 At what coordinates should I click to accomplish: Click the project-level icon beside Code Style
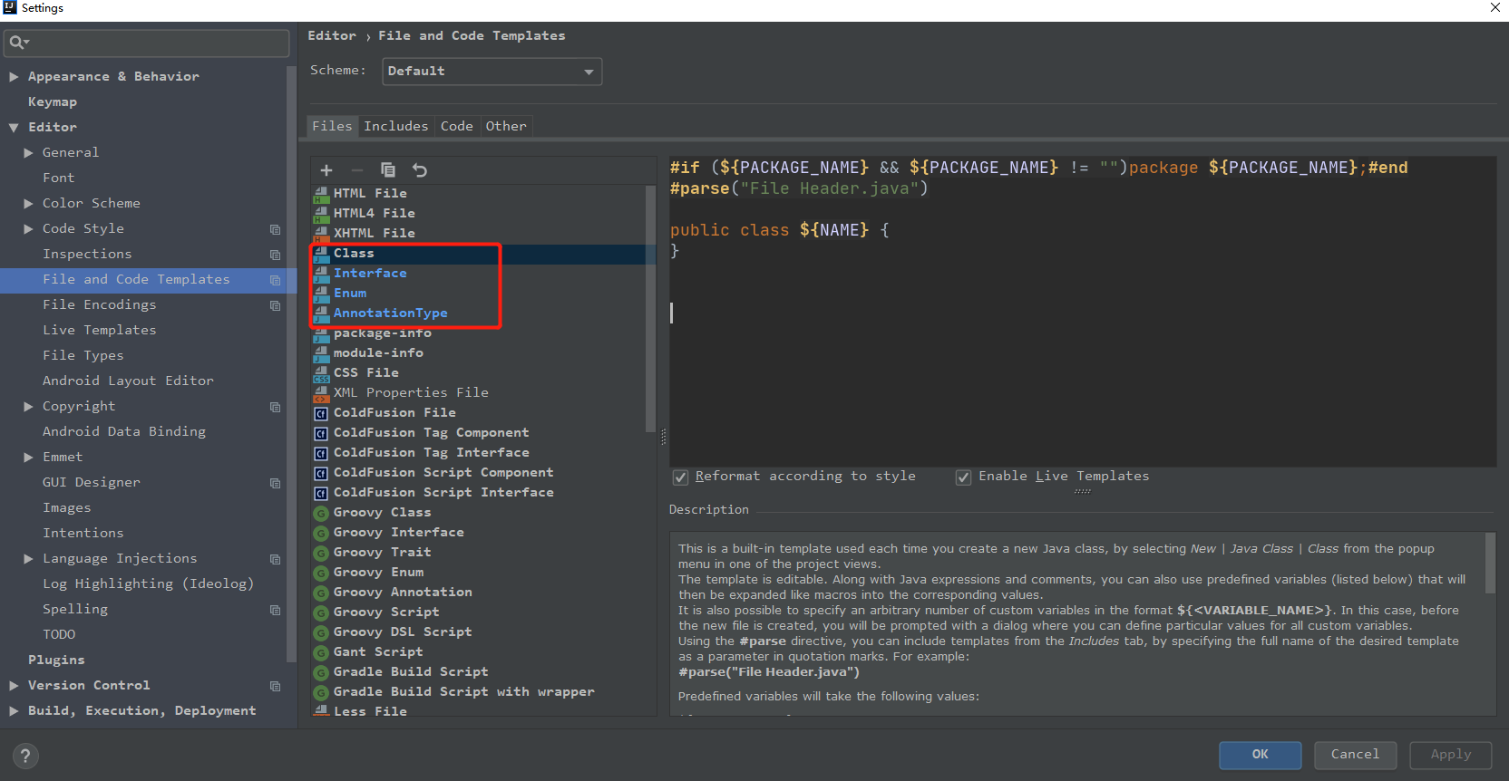tap(275, 229)
